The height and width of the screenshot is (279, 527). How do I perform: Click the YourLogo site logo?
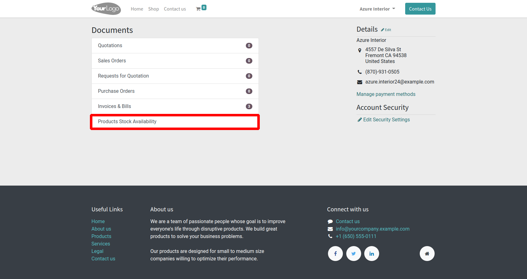106,9
